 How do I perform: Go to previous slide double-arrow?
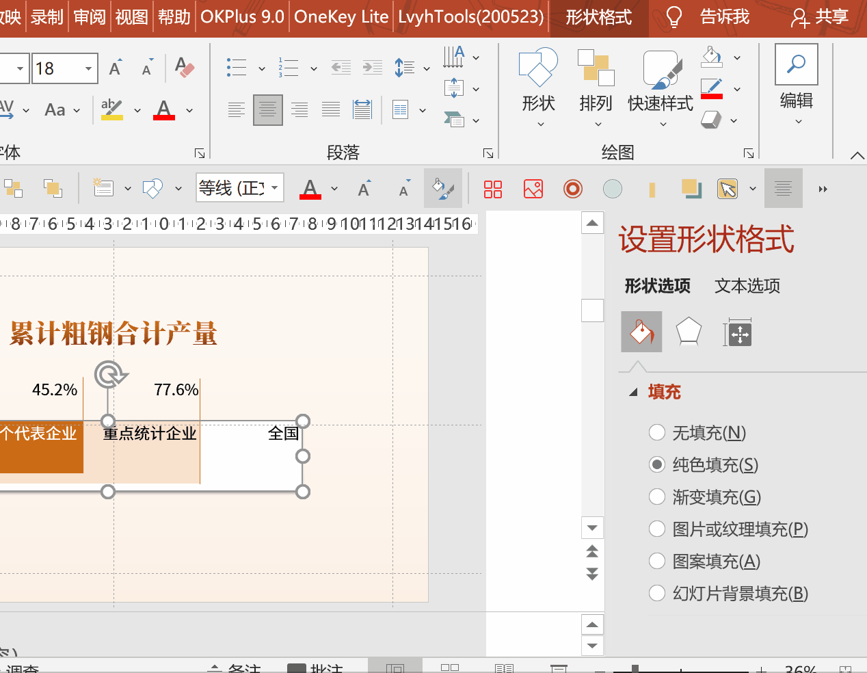tap(592, 551)
